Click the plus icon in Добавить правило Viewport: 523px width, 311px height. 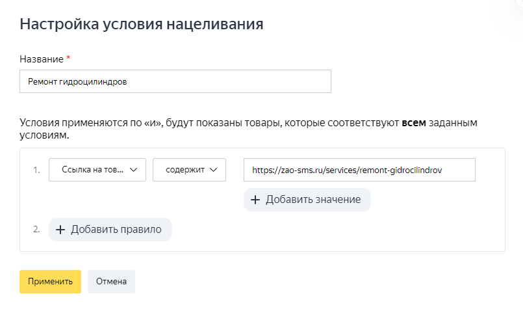click(60, 230)
